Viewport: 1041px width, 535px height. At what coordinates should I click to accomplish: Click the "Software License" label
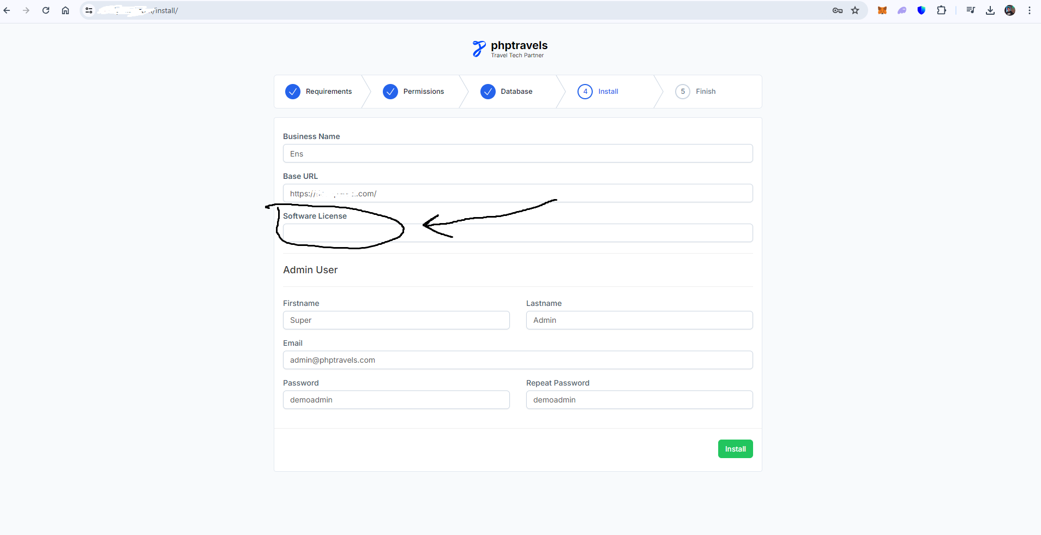click(x=315, y=216)
